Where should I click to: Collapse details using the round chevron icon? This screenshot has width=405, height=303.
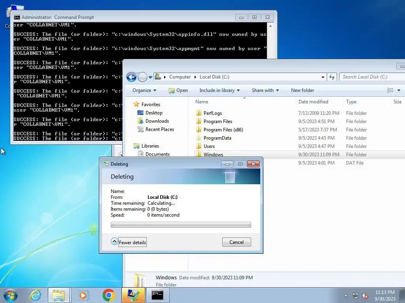click(114, 241)
